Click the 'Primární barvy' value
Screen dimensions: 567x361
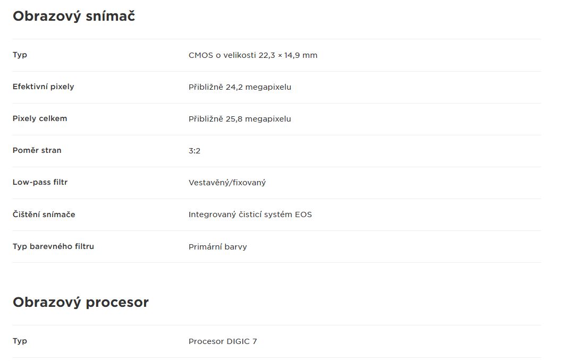pos(218,247)
